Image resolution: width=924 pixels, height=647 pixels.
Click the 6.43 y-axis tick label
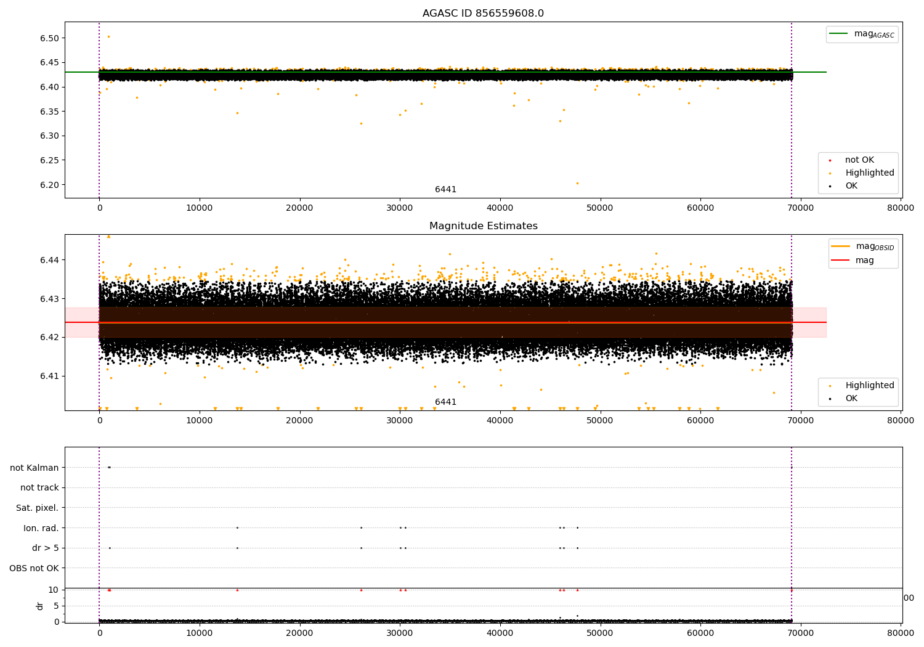tap(49, 299)
